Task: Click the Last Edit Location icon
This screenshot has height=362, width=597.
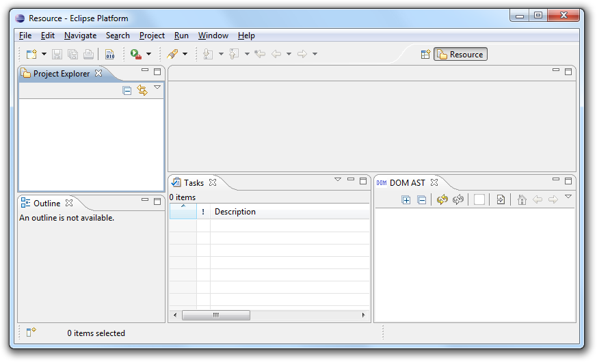Action: 260,54
